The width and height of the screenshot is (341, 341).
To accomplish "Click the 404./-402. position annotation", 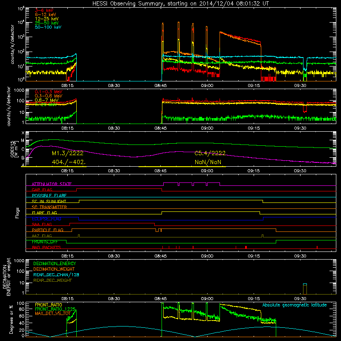I will pos(69,162).
